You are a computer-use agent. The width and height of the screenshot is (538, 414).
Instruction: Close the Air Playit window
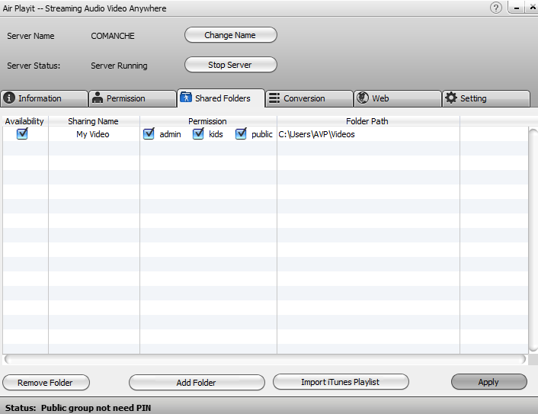coord(532,8)
